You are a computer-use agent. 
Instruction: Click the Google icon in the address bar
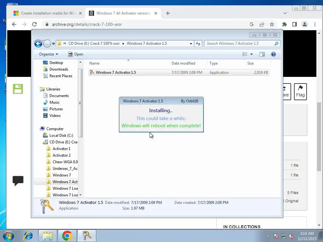click(251, 24)
